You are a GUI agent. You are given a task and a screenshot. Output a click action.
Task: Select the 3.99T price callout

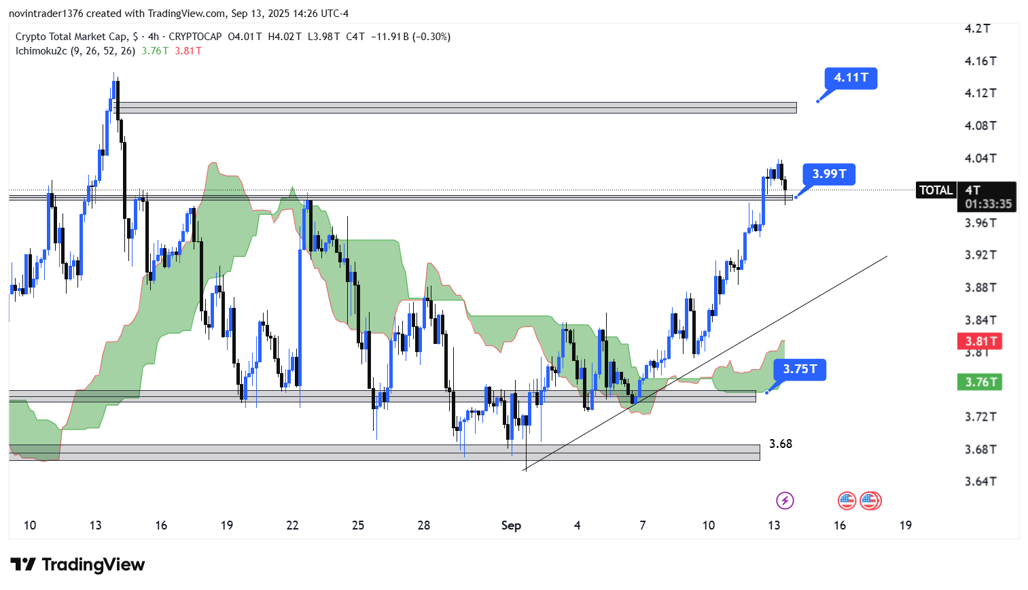(x=829, y=174)
